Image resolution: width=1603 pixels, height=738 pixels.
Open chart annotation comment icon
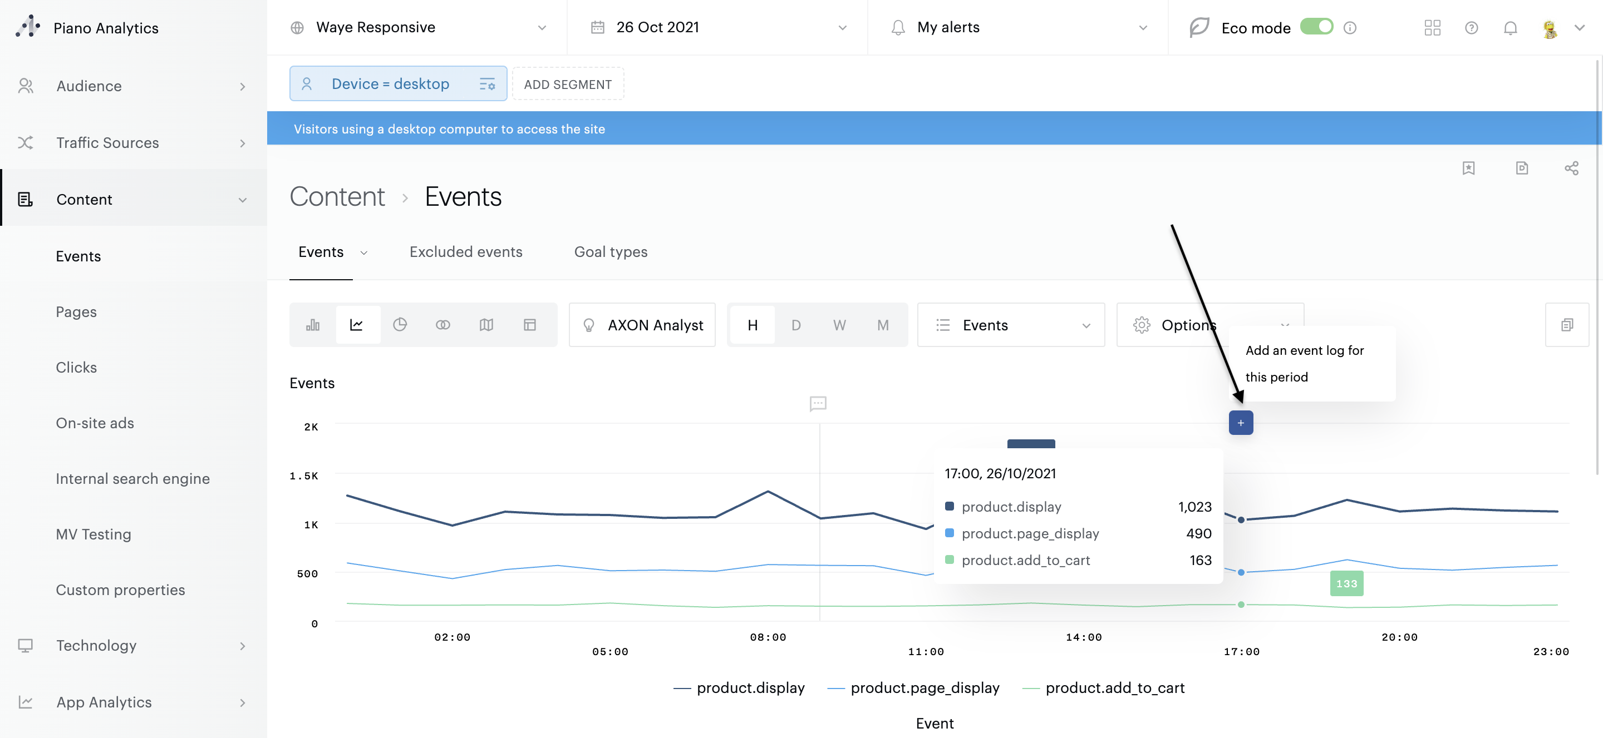click(x=818, y=404)
